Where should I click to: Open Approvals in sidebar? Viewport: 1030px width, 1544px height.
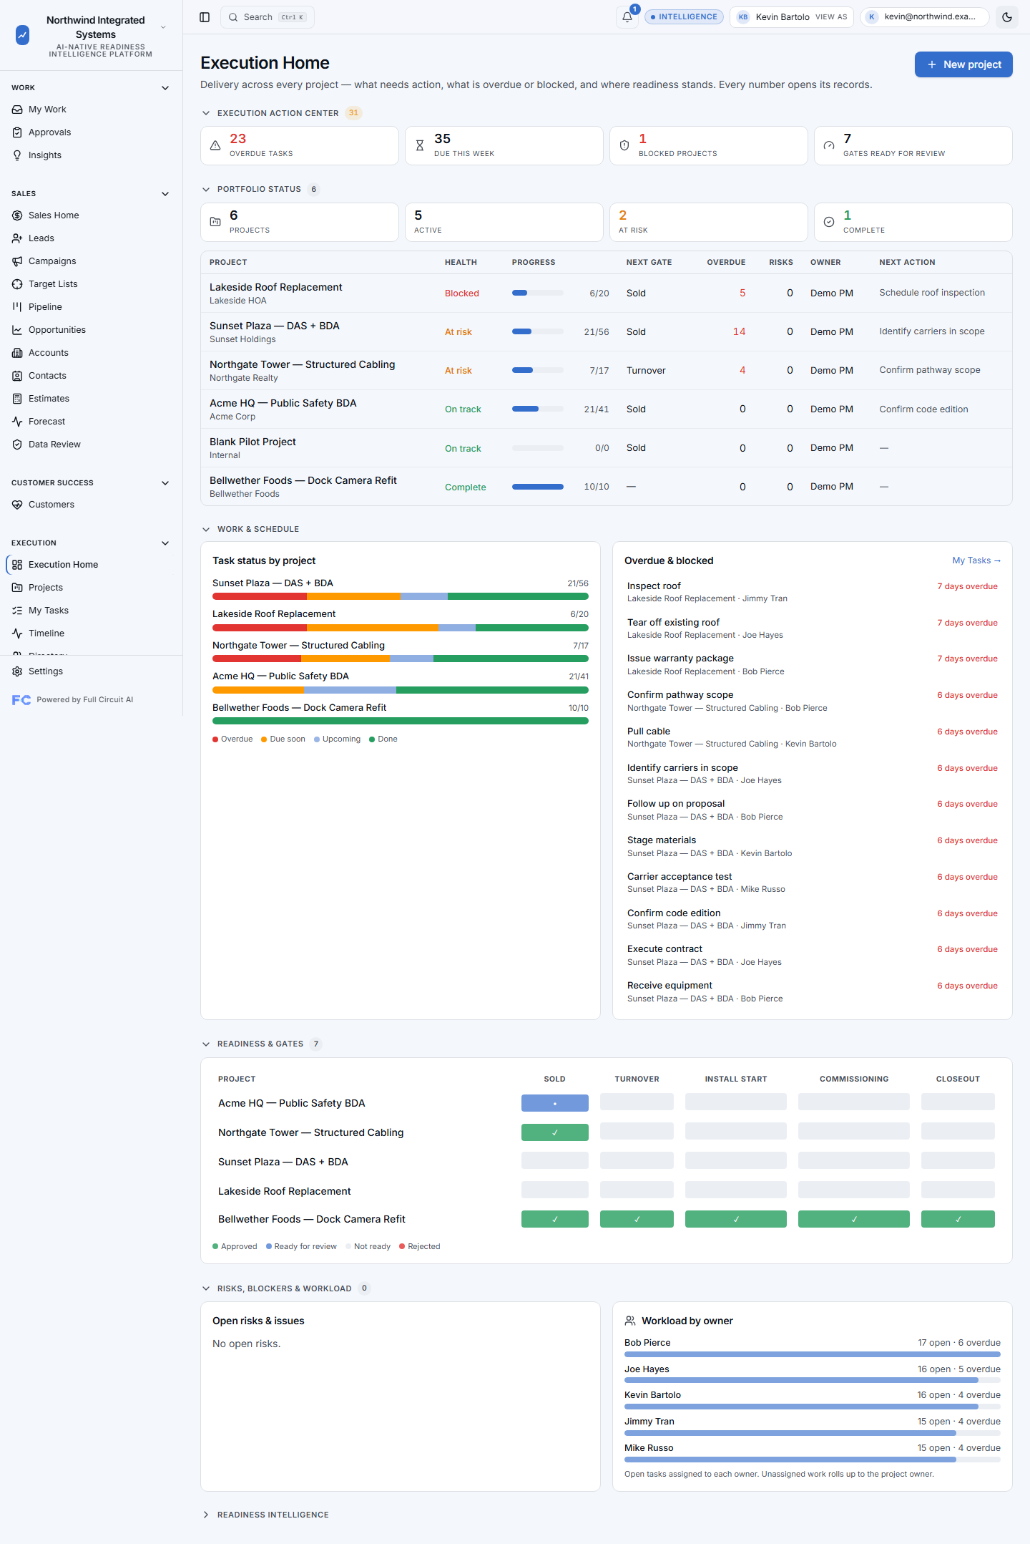(x=91, y=132)
